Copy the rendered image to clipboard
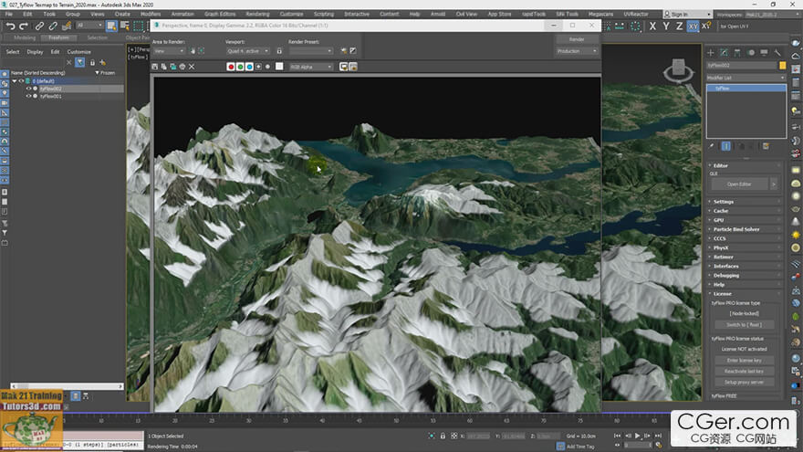The image size is (803, 452). pos(164,67)
